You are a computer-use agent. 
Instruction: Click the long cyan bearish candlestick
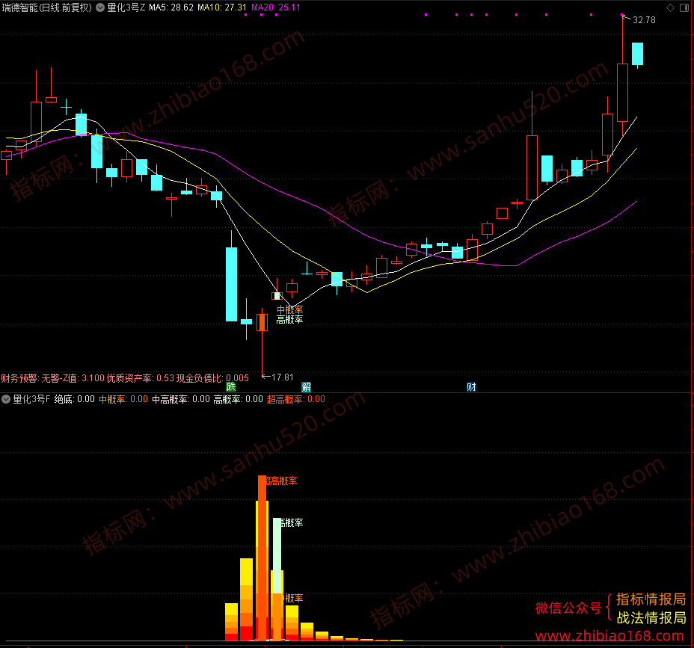pos(232,284)
